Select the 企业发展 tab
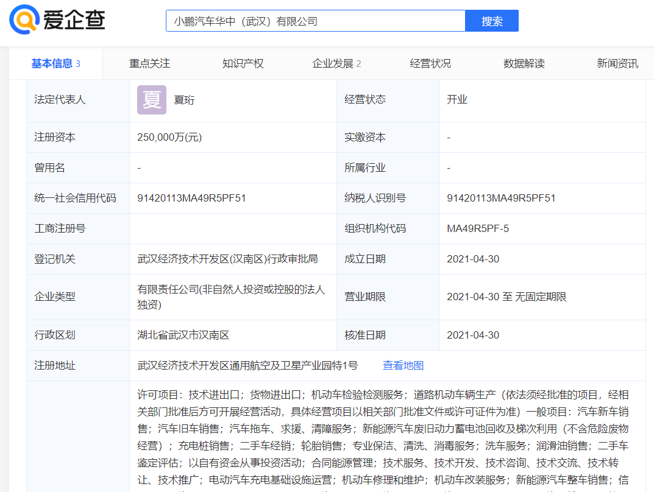Image resolution: width=654 pixels, height=492 pixels. point(336,63)
